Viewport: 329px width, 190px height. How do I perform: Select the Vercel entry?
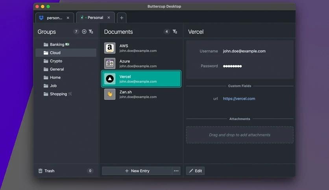[x=141, y=79]
